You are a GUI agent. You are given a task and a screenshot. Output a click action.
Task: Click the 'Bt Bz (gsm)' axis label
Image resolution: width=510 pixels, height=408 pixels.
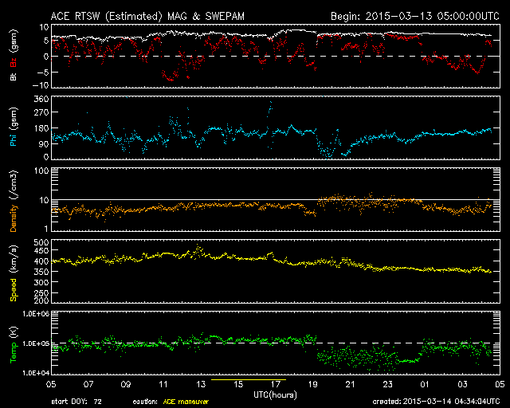pos(14,55)
